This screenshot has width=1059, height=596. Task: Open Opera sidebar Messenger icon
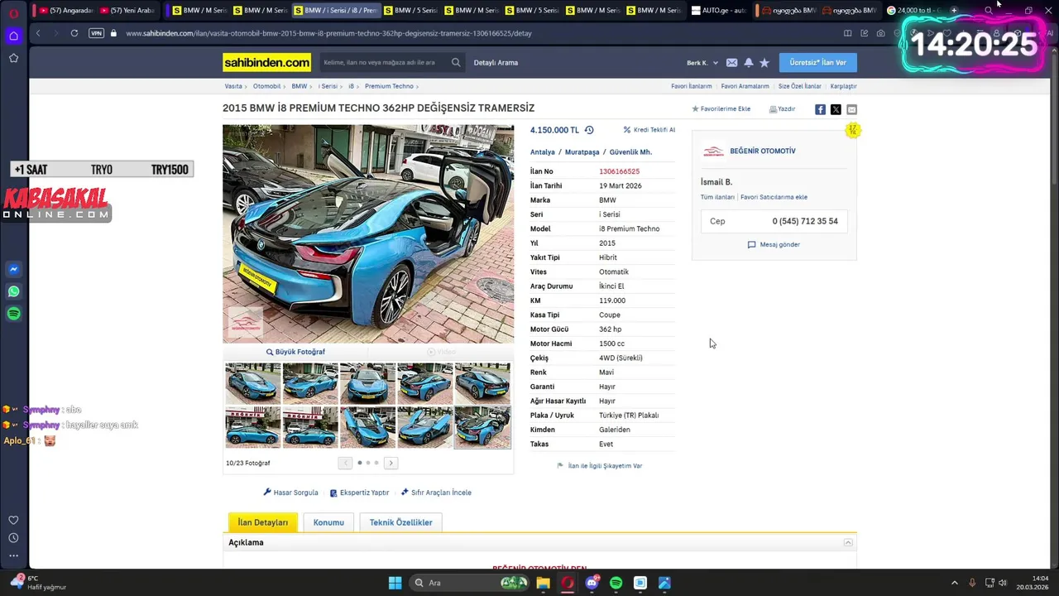tap(13, 269)
